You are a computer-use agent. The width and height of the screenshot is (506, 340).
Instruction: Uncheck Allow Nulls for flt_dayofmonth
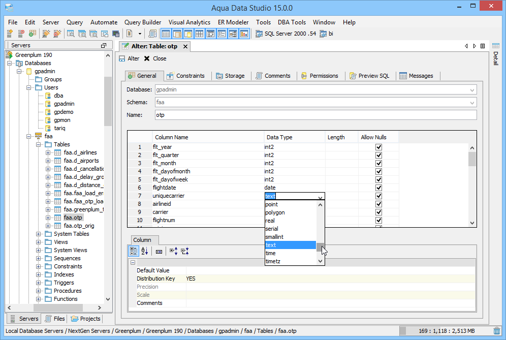click(x=379, y=171)
